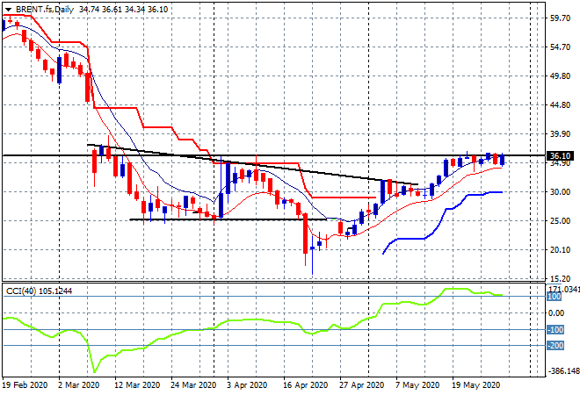580x395 pixels.
Task: Click the 49.80 price axis label
Action: click(560, 75)
